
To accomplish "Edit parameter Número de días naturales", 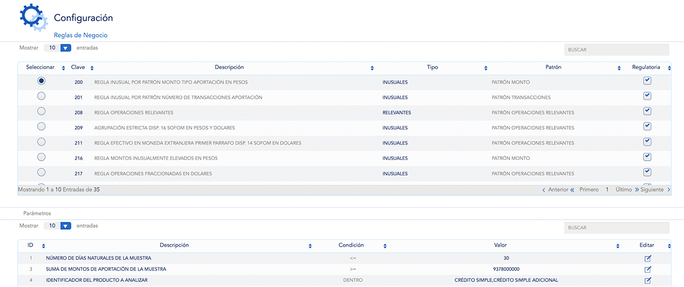I will tap(648, 258).
